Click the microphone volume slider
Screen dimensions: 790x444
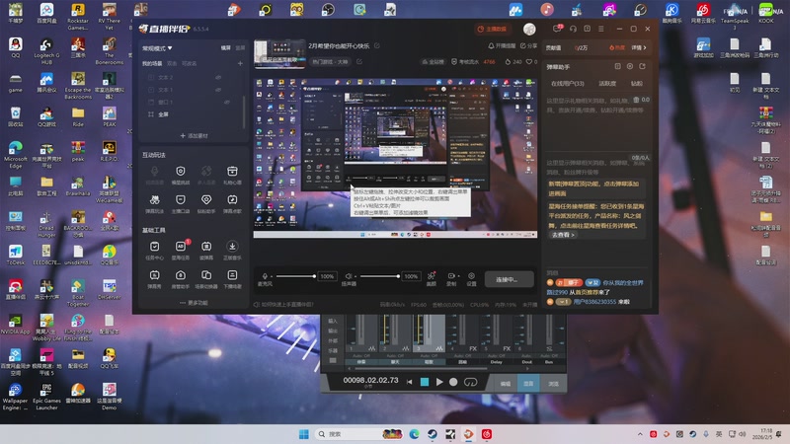point(296,276)
